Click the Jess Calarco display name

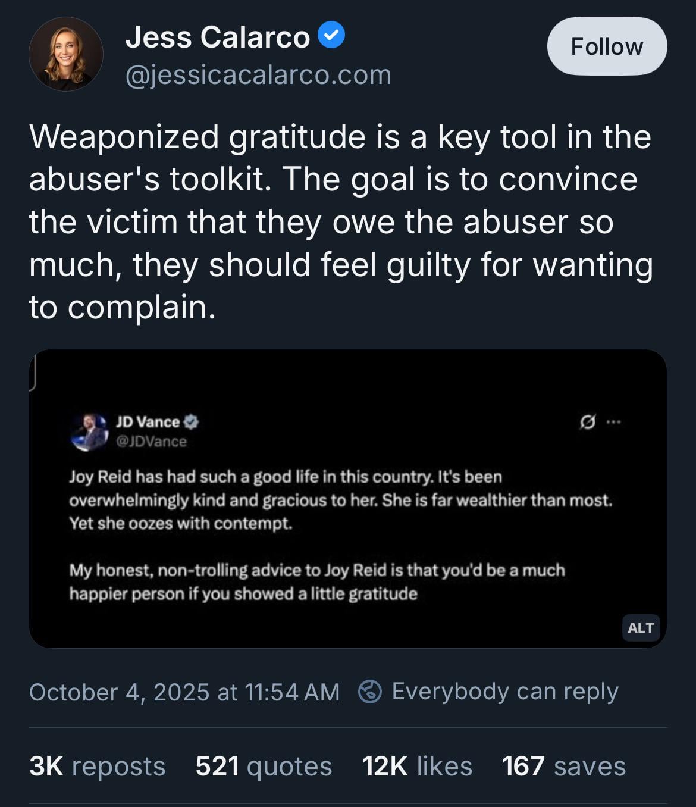click(218, 37)
